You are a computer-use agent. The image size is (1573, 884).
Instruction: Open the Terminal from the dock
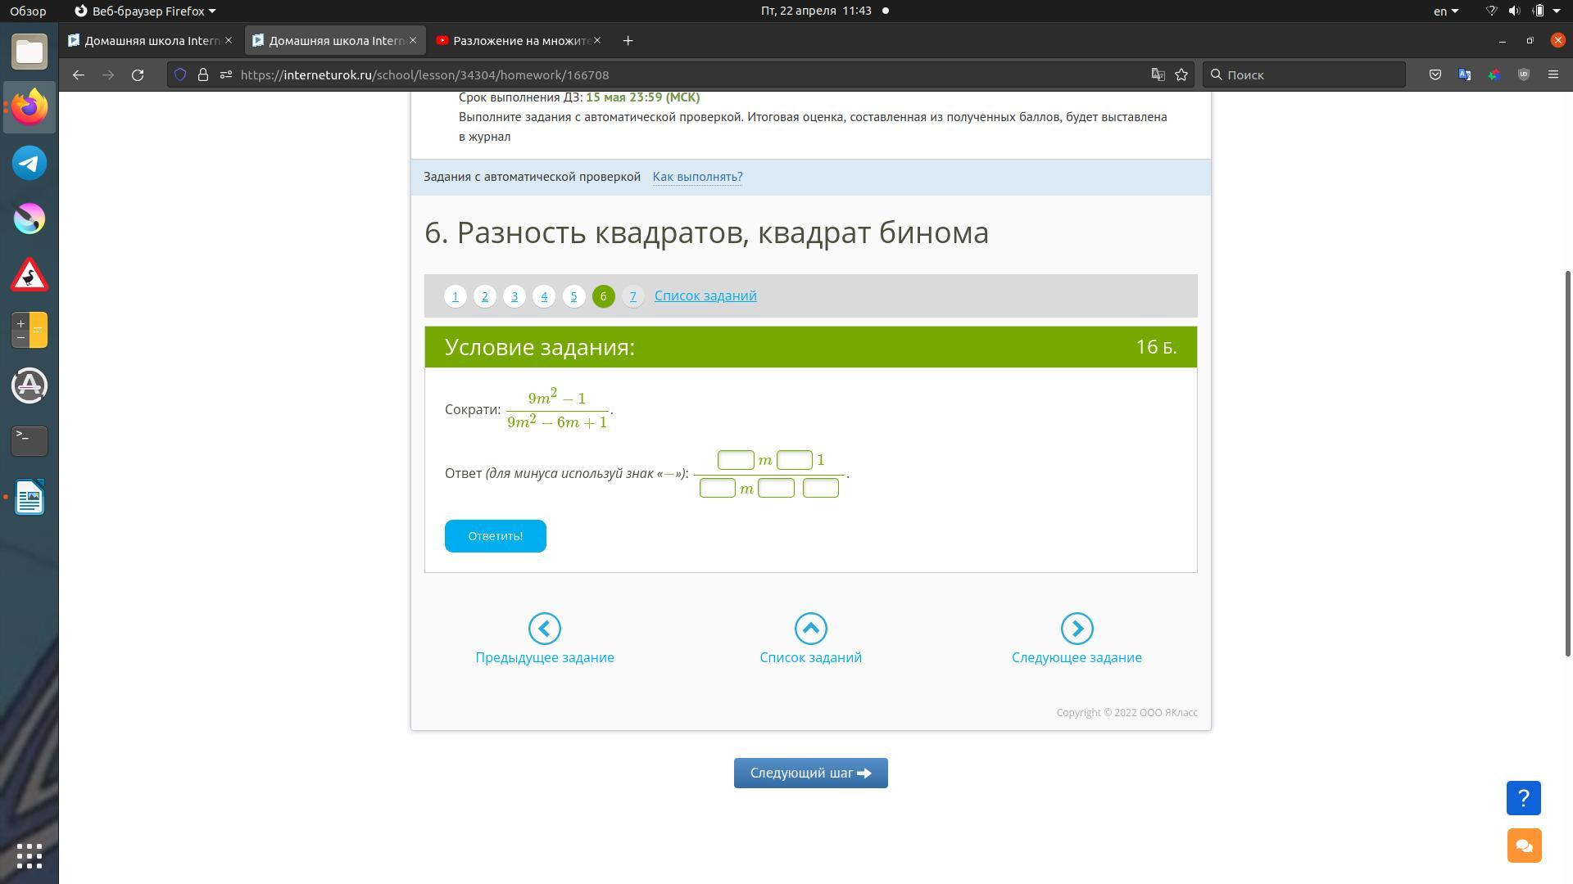[29, 441]
